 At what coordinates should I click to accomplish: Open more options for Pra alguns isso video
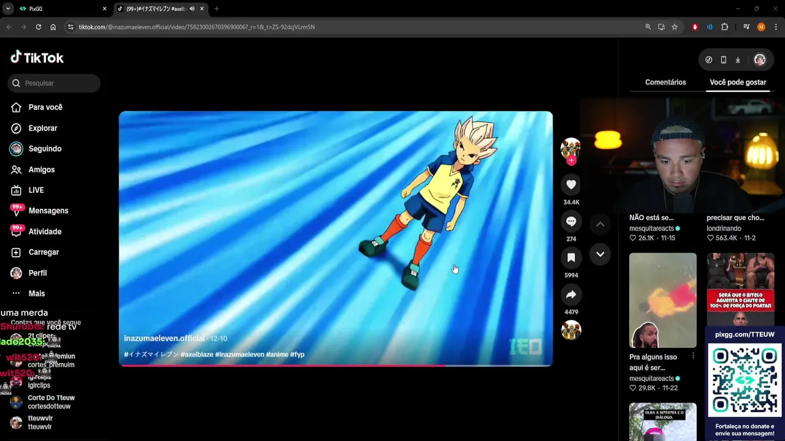[693, 356]
